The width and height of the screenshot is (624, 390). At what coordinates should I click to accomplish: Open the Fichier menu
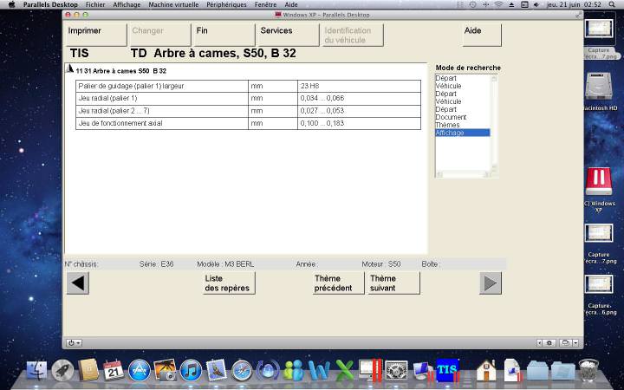coord(95,5)
